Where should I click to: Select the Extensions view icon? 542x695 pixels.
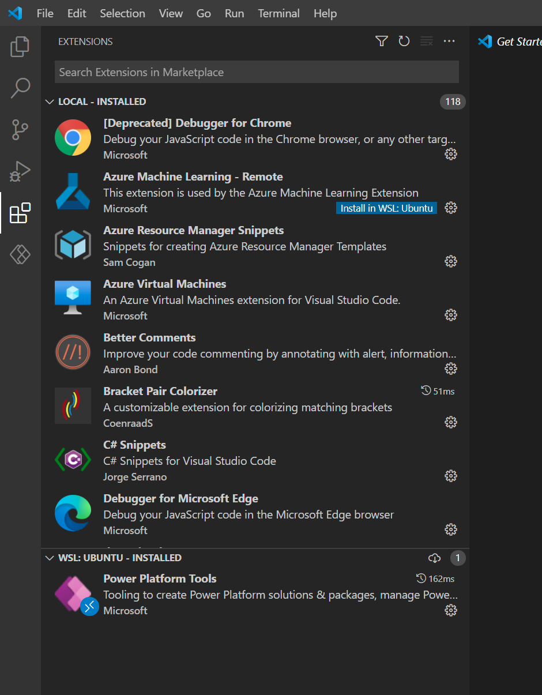pyautogui.click(x=20, y=213)
